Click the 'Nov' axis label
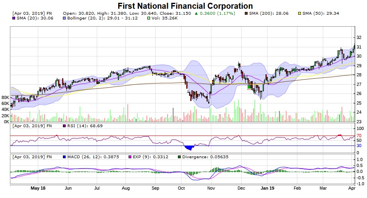 (x=211, y=188)
